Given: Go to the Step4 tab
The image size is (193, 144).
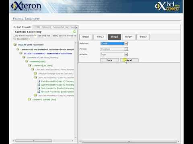Looking at the screenshot, I should click(129, 37).
